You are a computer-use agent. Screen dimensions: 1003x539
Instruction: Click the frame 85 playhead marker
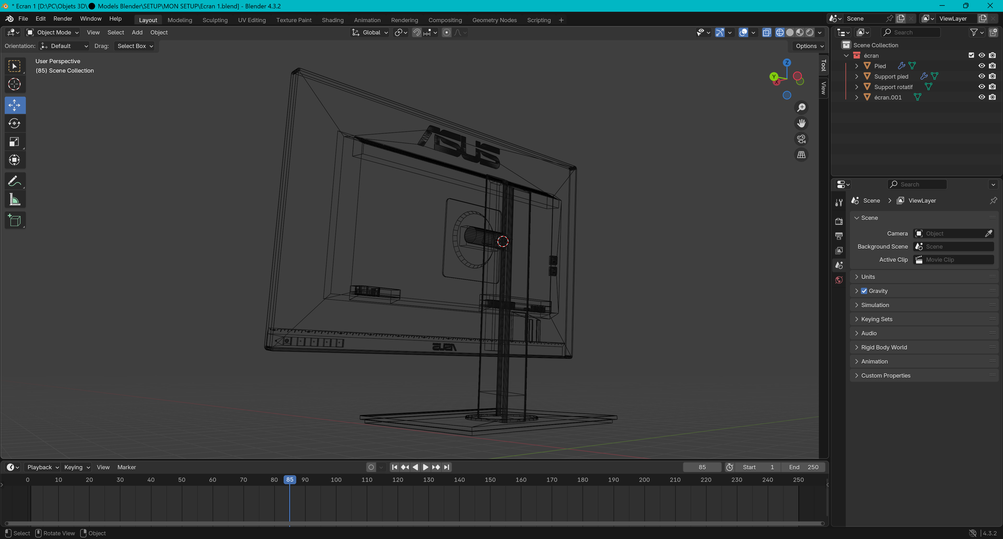290,480
